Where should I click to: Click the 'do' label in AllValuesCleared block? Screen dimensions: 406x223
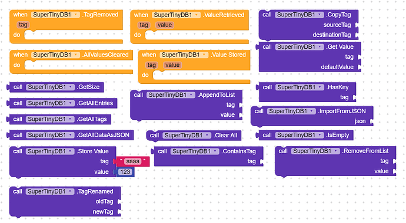(16, 65)
